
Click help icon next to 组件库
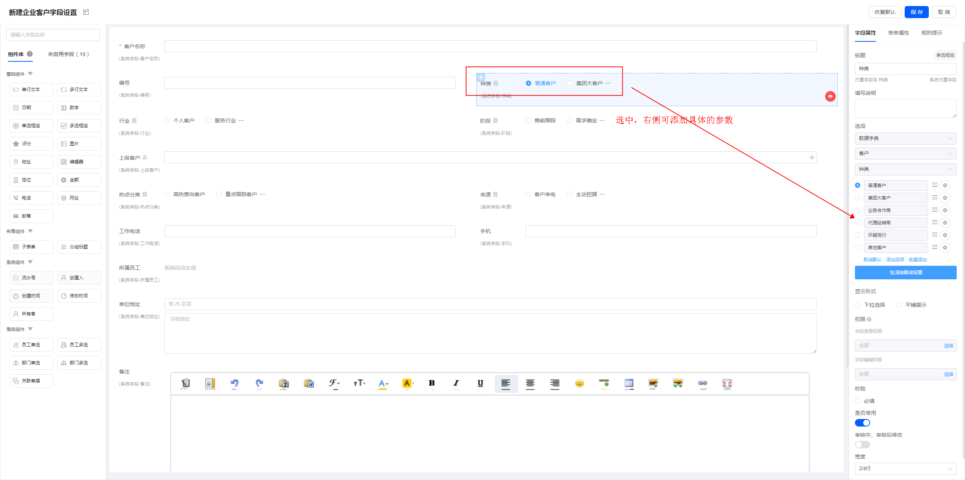pos(30,54)
